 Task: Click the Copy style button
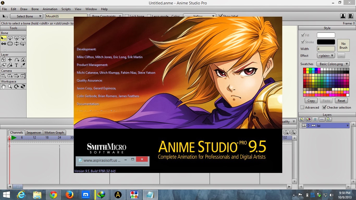pos(311,101)
